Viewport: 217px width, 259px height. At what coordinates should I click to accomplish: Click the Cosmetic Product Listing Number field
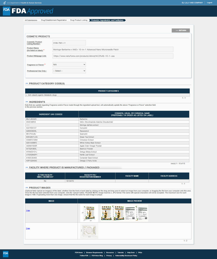69,43
